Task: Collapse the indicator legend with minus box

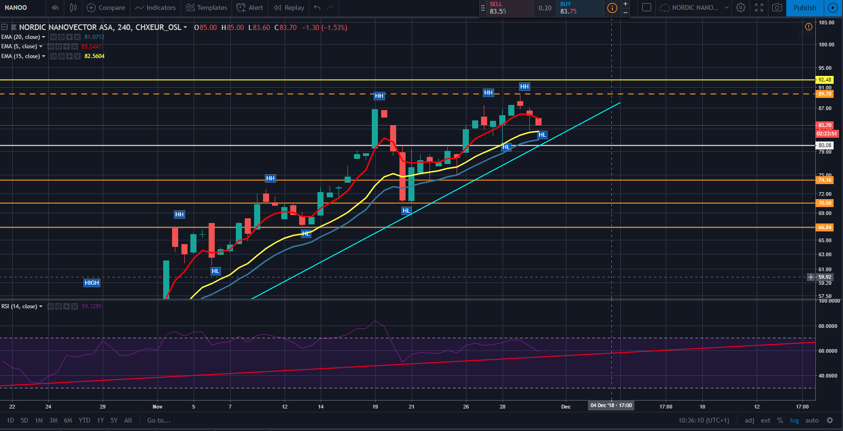Action: (4, 27)
